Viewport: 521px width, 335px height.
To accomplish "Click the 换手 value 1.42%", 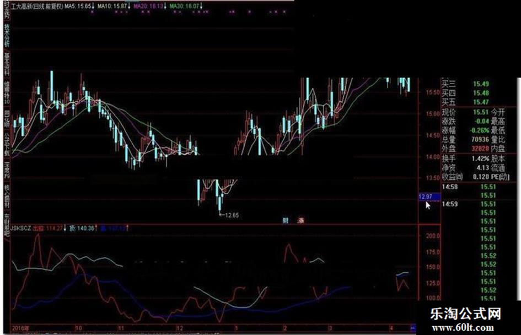I will [480, 159].
